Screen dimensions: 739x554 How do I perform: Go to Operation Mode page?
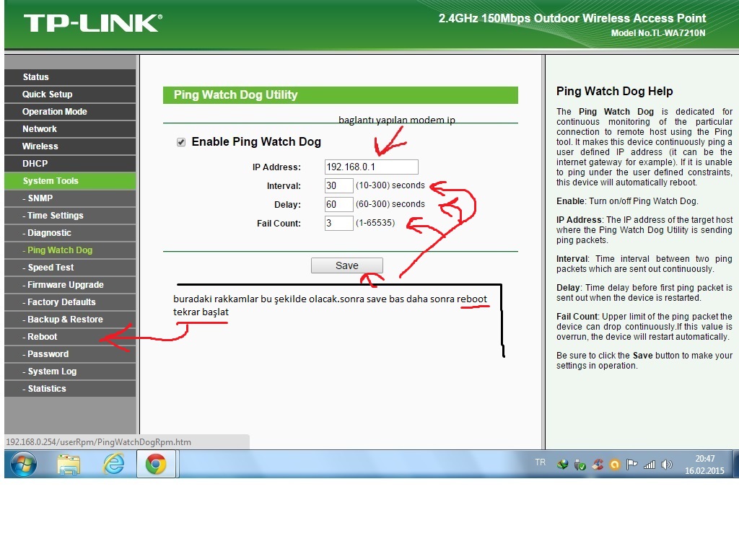tap(70, 112)
